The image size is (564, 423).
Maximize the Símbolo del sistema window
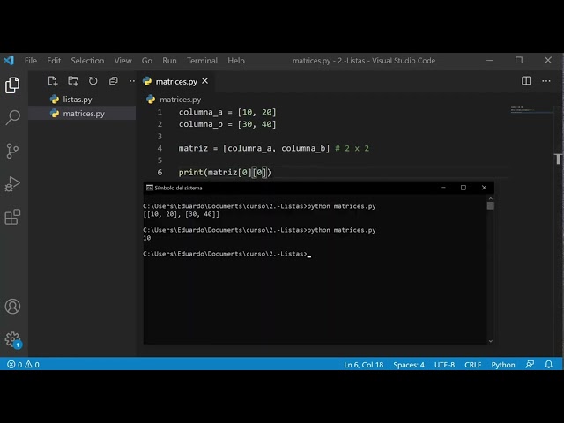[464, 188]
